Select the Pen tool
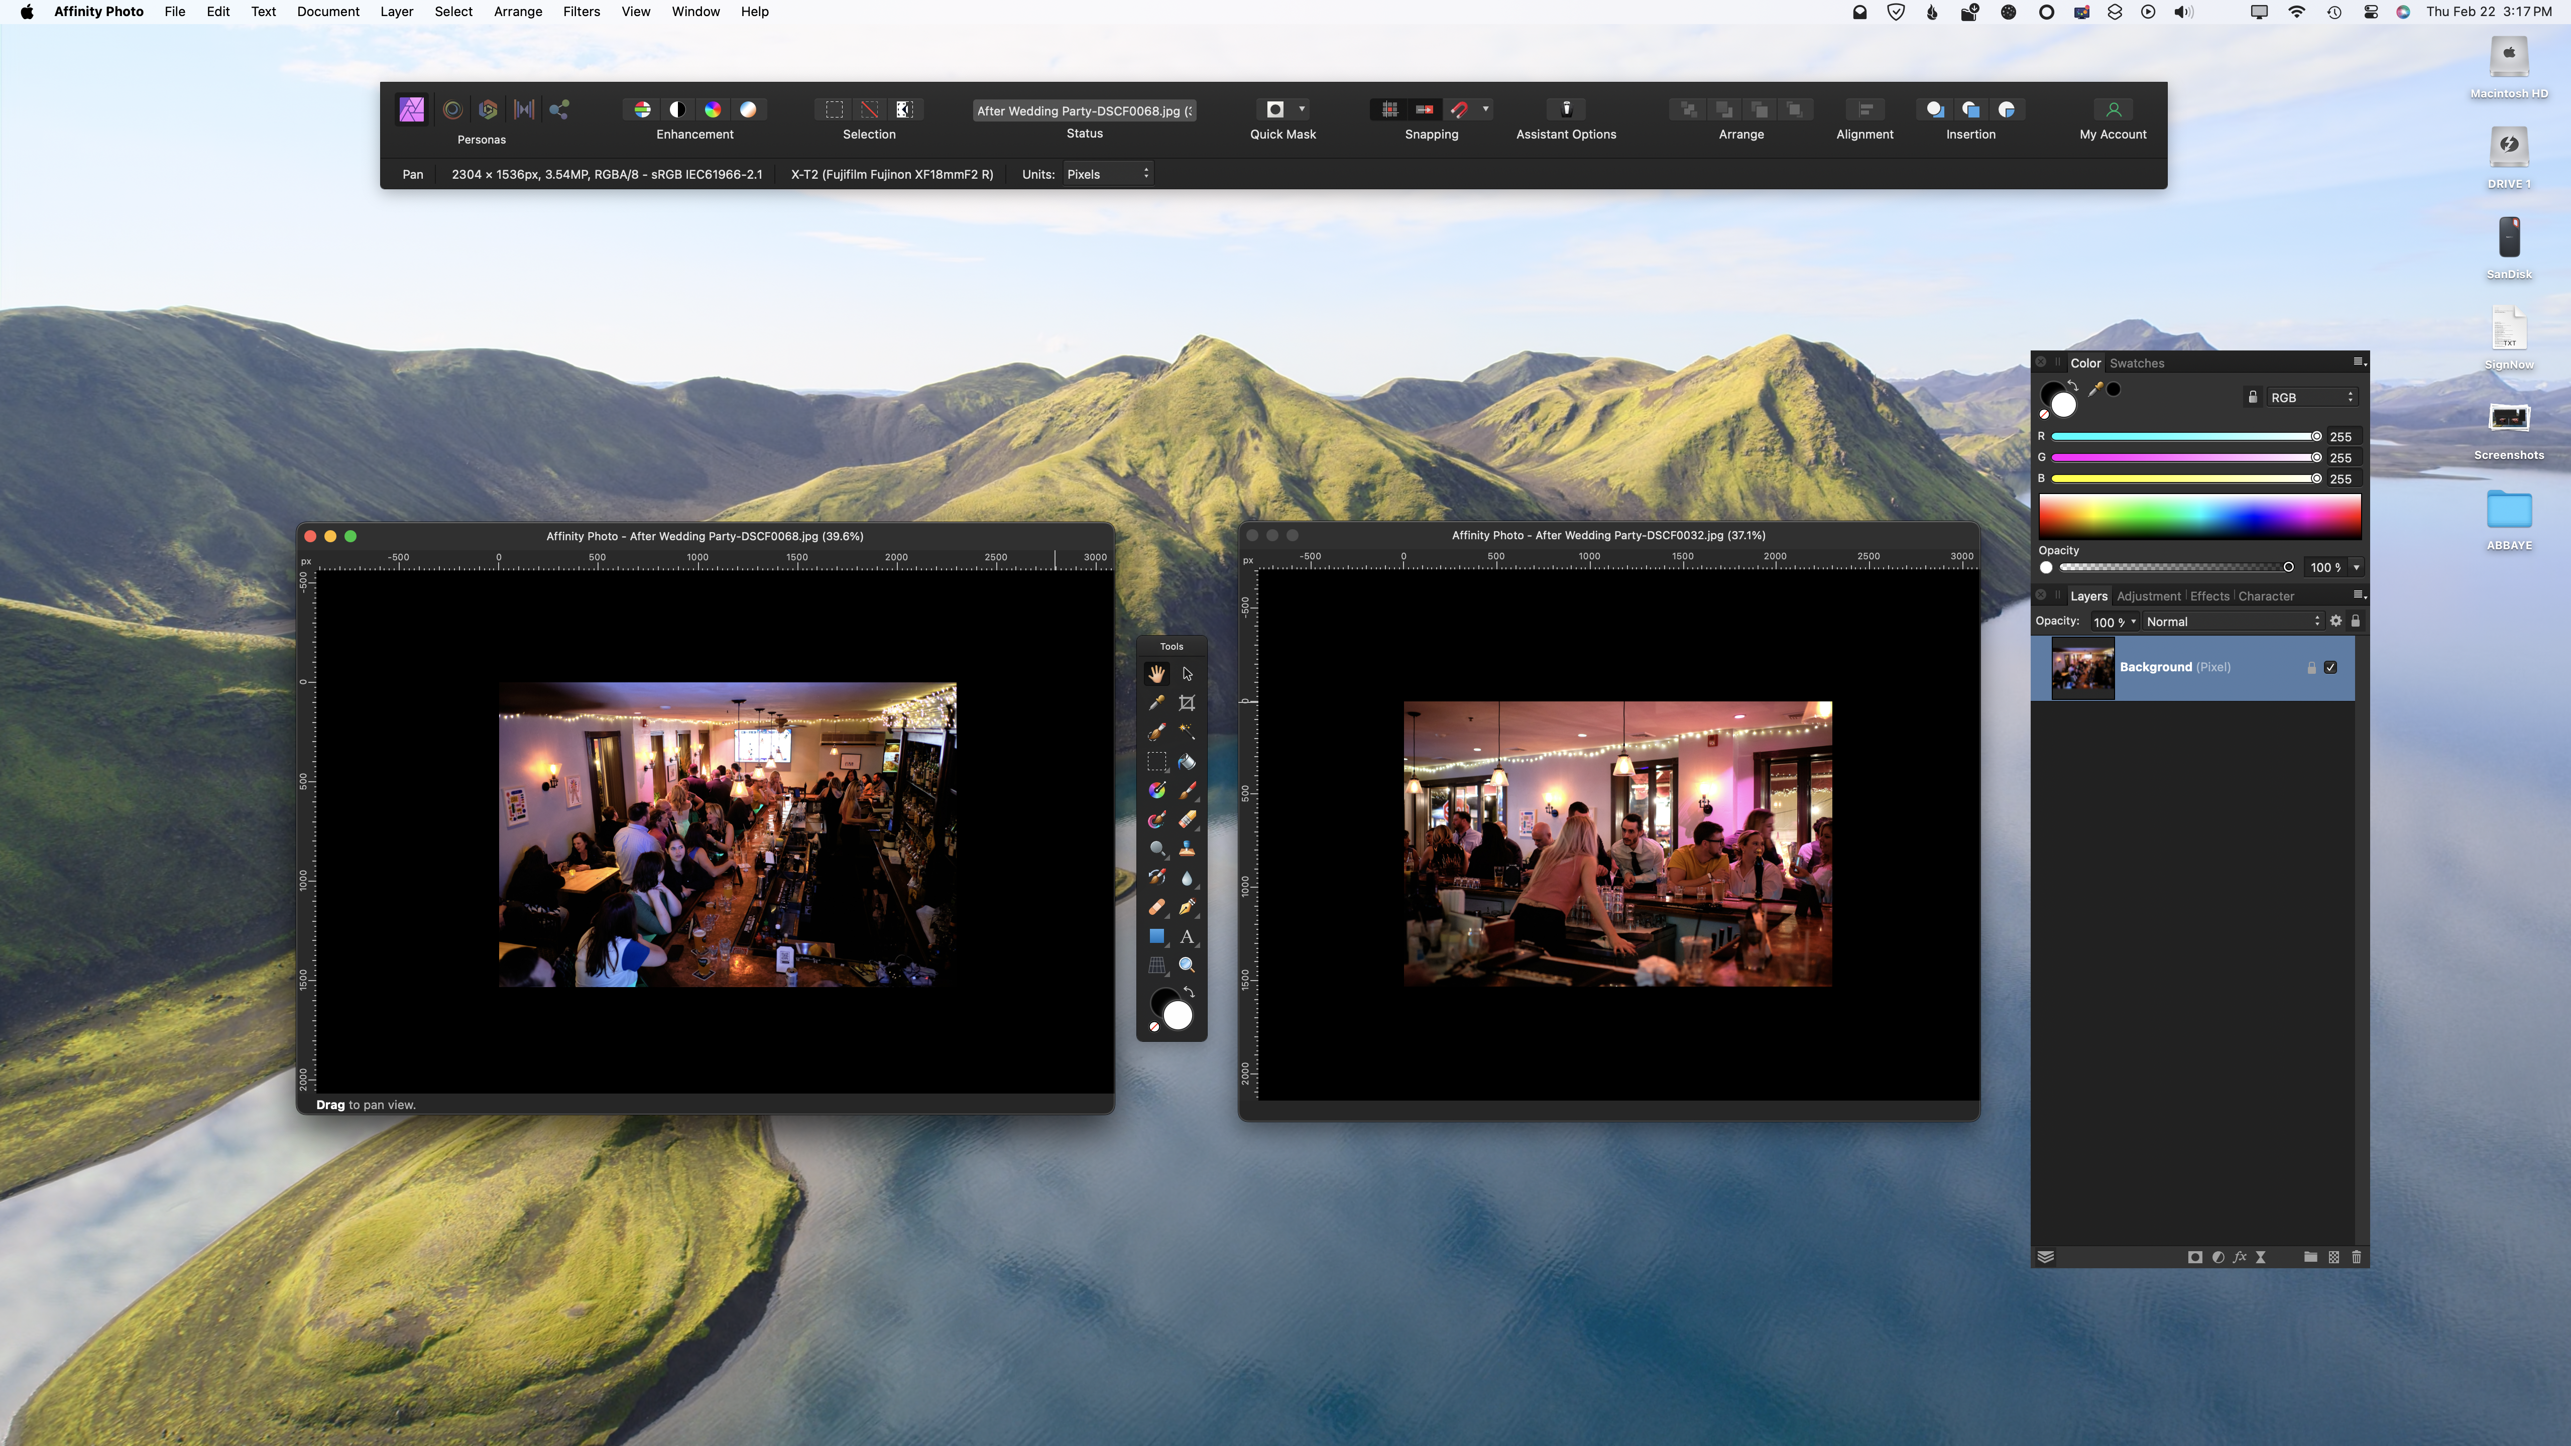This screenshot has height=1446, width=2571. (x=1187, y=907)
